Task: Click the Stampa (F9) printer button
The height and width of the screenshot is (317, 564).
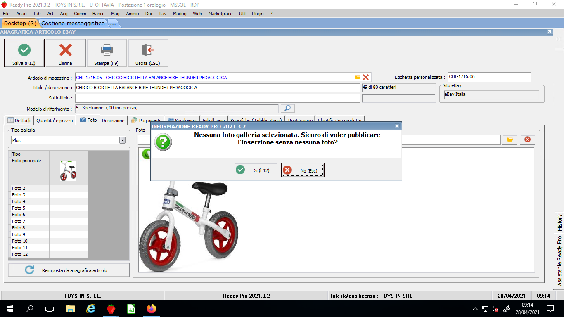Action: [107, 53]
